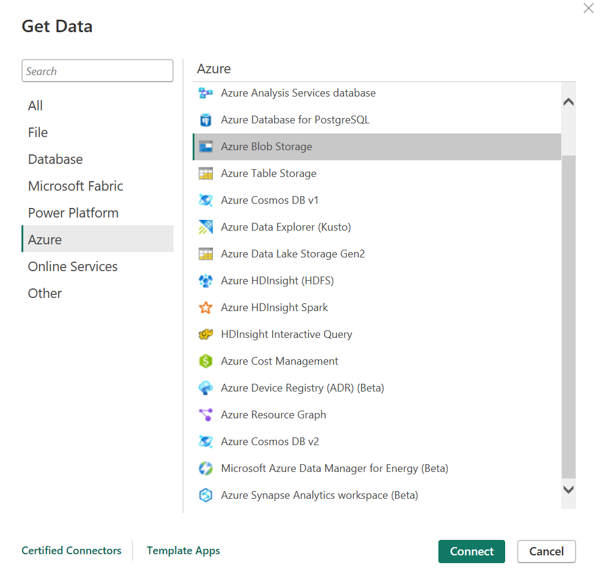Click the Azure Blob Storage icon
This screenshot has height=584, width=600.
(x=205, y=147)
